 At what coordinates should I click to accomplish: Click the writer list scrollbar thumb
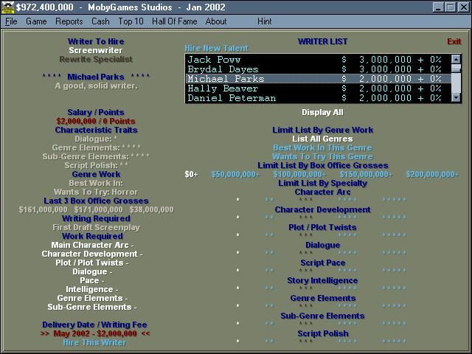[x=457, y=70]
